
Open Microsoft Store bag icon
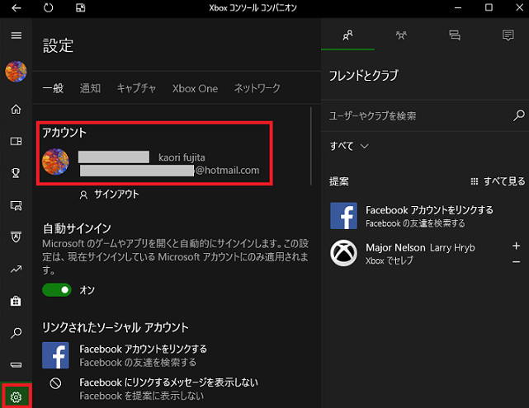point(16,301)
